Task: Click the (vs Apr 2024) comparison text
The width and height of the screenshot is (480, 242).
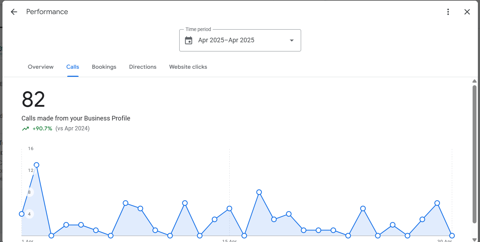Action: pos(73,129)
